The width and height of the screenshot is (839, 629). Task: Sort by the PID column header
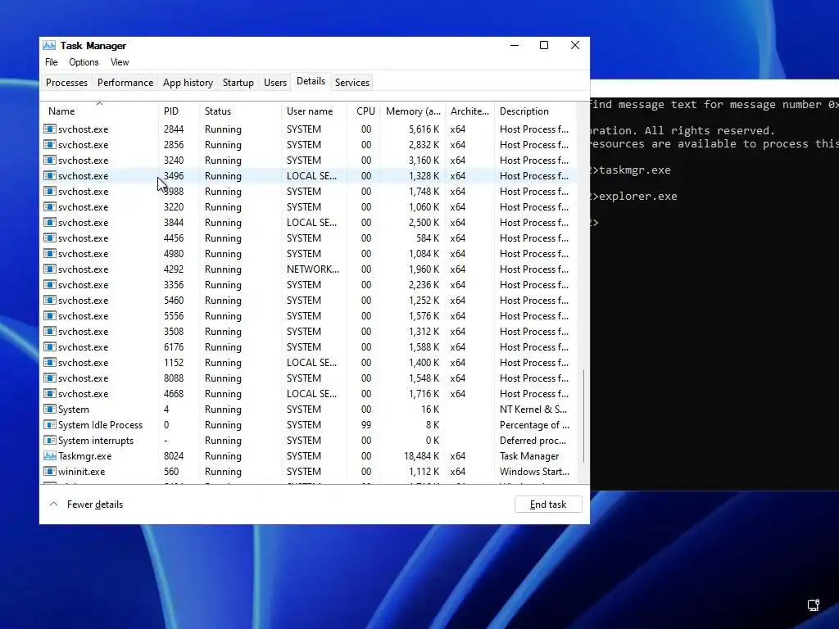click(179, 111)
